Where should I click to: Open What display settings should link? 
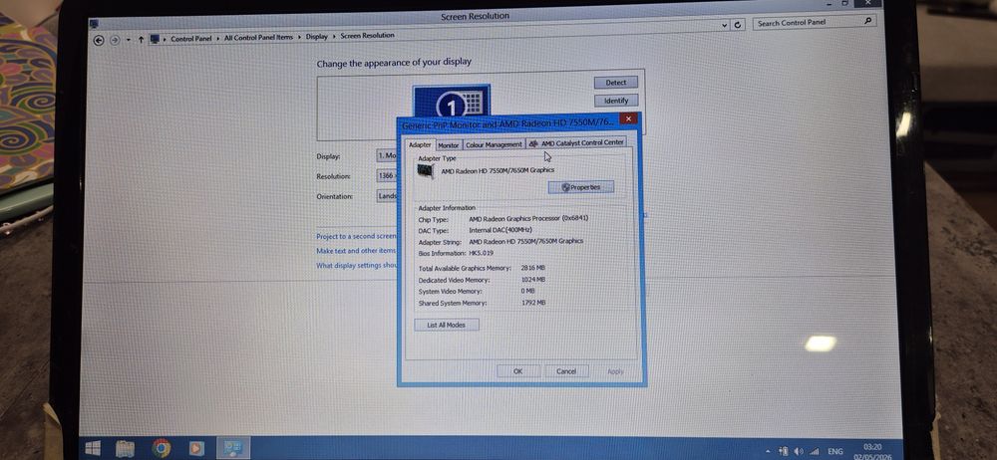(356, 266)
